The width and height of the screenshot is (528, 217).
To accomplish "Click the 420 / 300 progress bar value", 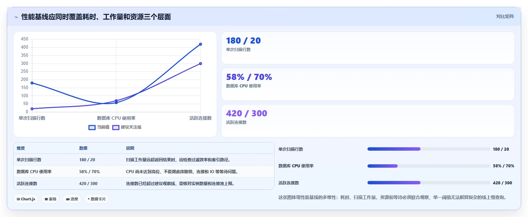I will pos(502,183).
